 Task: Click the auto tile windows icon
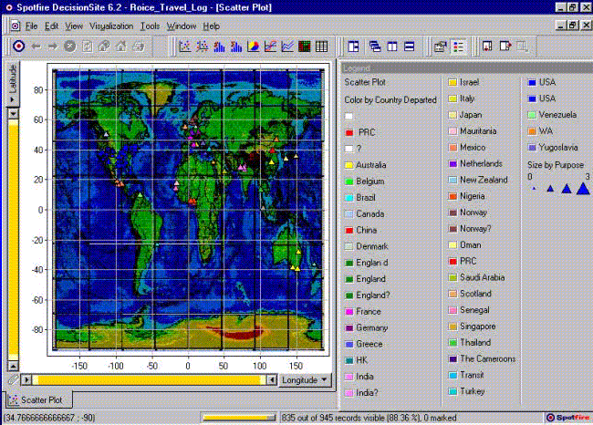353,47
